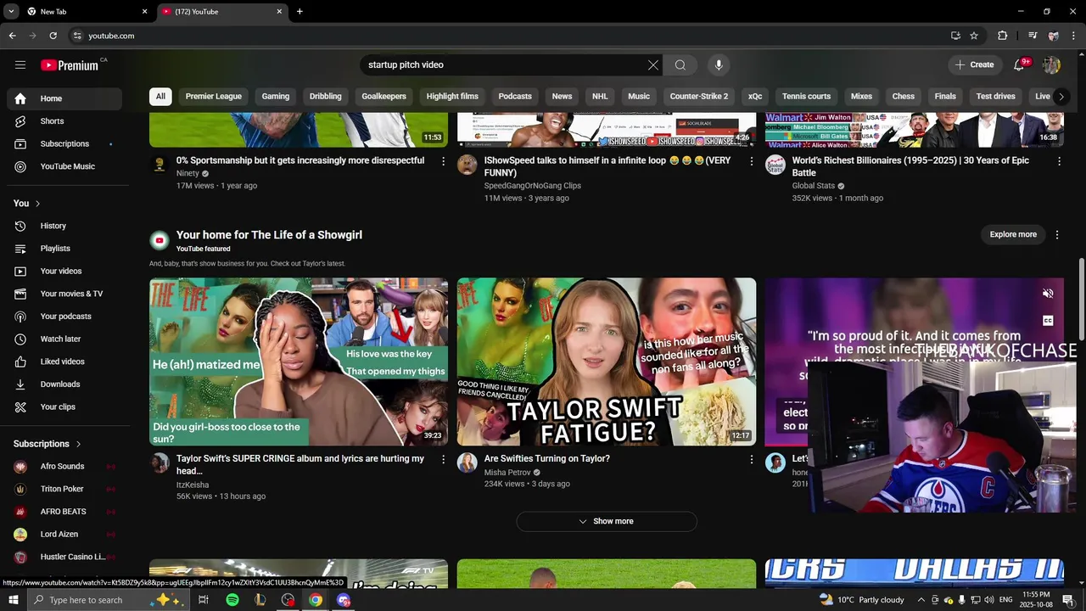
Task: Go to Home in the sidebar
Action: (x=64, y=98)
